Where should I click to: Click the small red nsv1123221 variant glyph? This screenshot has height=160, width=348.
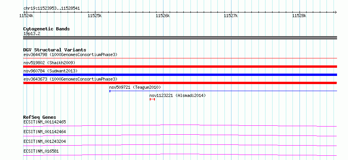152,99
